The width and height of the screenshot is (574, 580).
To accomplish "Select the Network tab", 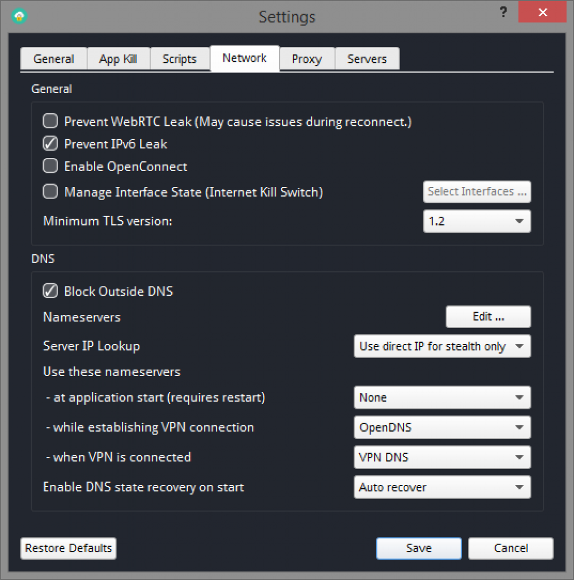I will coord(245,58).
